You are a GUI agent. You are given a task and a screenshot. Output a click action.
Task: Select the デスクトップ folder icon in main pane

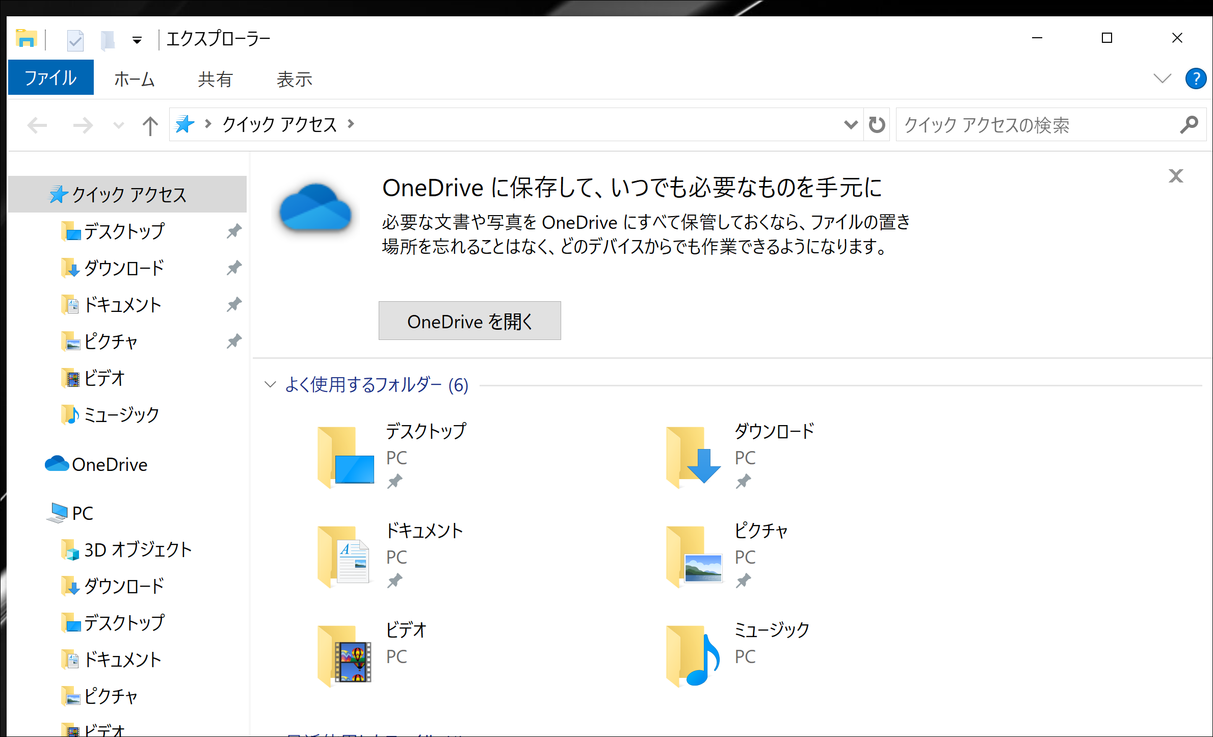tap(346, 457)
